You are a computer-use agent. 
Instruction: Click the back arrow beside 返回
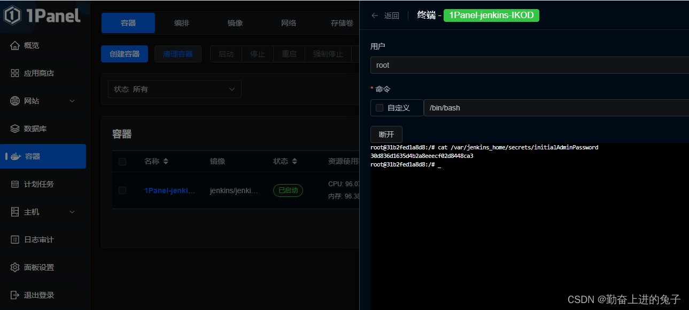(x=375, y=15)
